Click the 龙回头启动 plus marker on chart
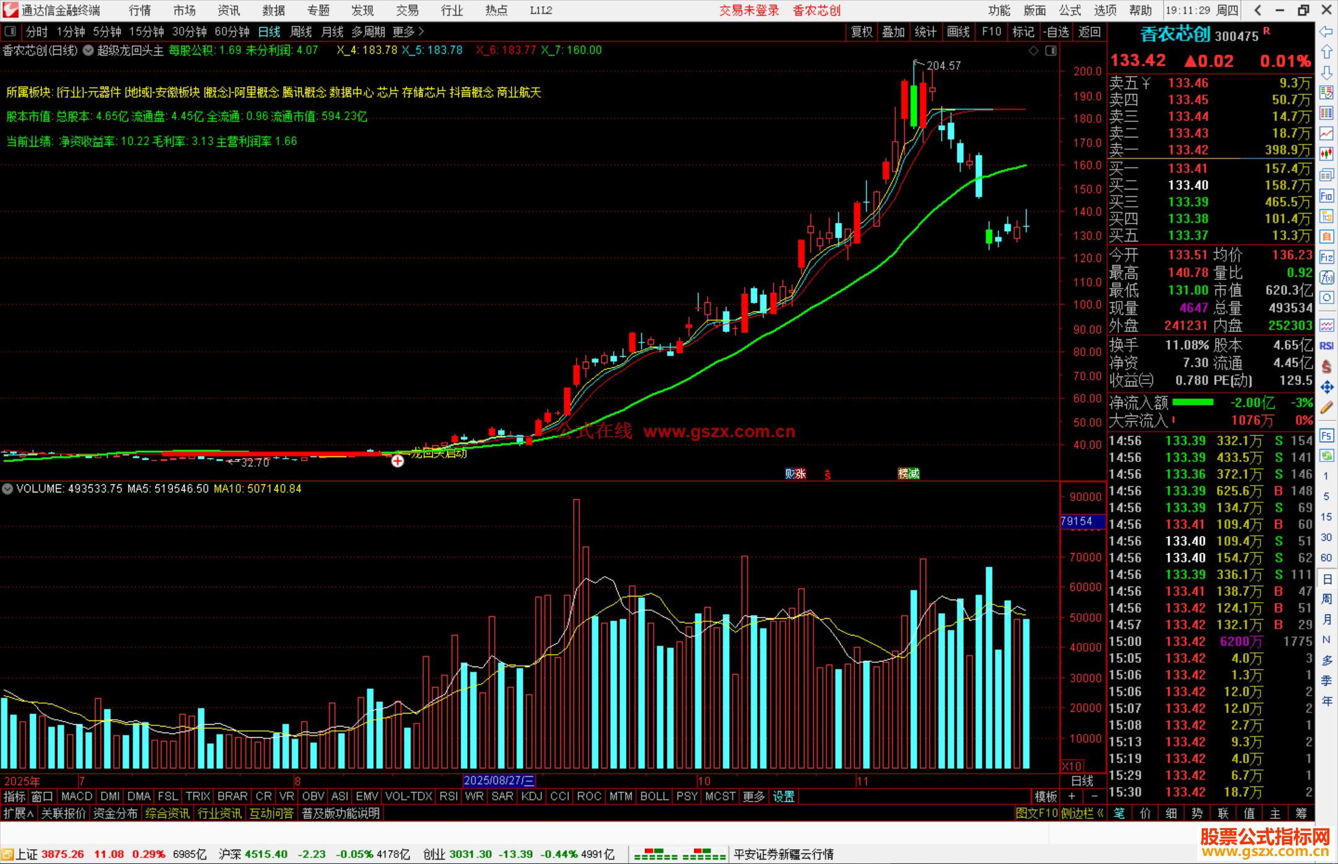The width and height of the screenshot is (1338, 864). [x=398, y=461]
